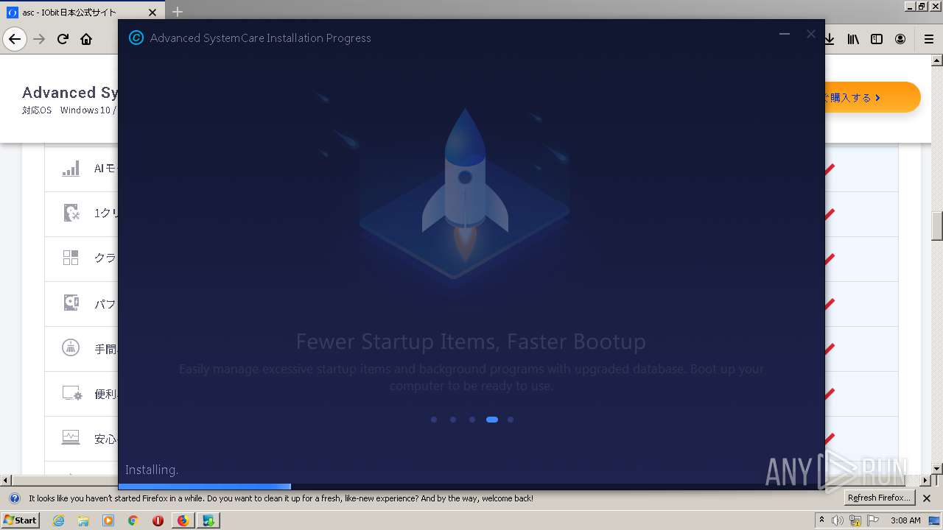This screenshot has height=530, width=943.
Task: Select the active fourth slide indicator
Action: tap(492, 420)
